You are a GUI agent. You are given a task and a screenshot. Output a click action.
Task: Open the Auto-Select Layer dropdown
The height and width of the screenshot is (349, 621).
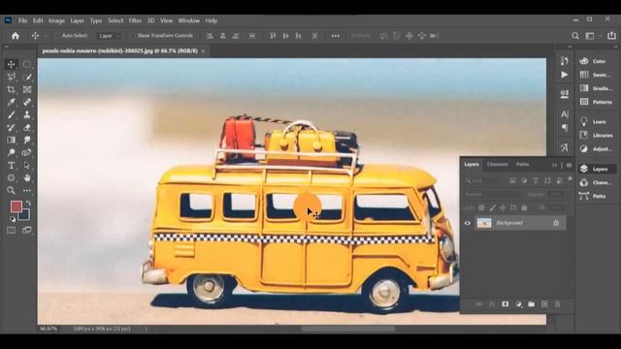click(109, 36)
